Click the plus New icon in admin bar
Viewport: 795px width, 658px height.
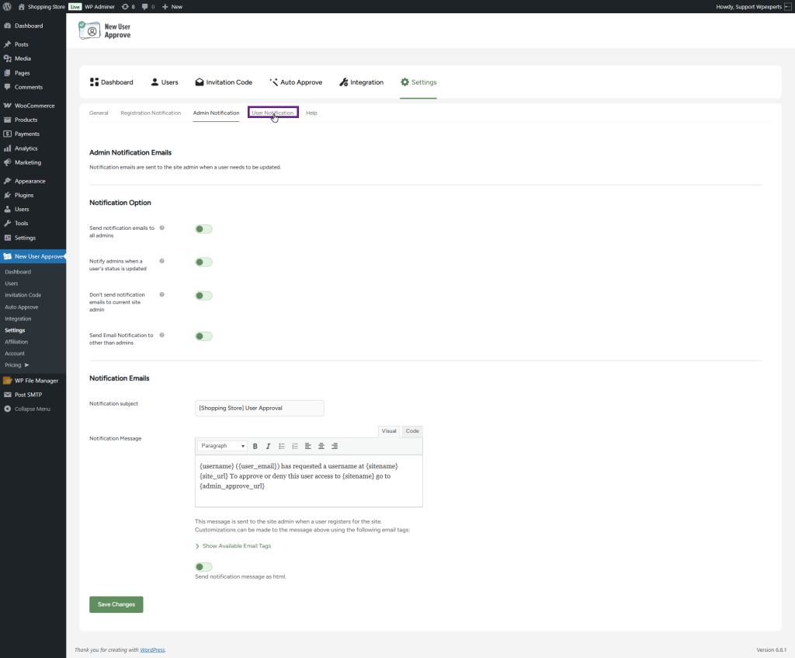[165, 6]
